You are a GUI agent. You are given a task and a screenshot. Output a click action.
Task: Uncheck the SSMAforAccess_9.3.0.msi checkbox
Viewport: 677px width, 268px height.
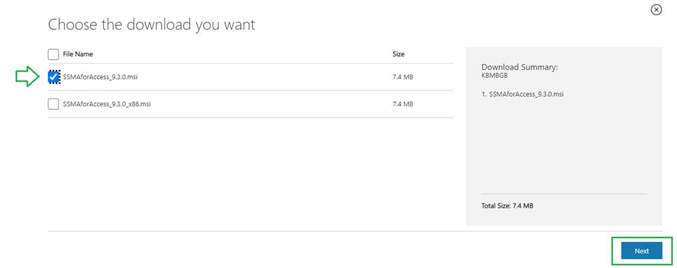[x=53, y=77]
